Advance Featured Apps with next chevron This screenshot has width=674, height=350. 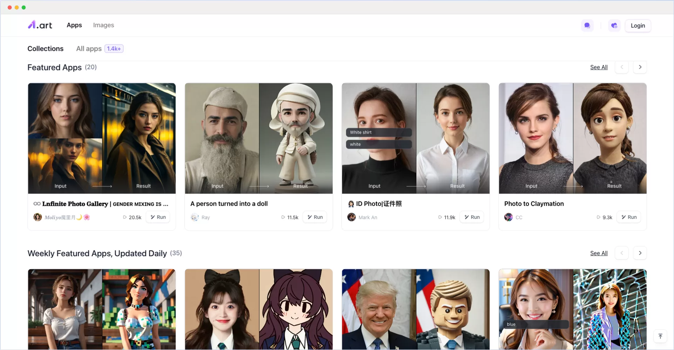point(640,67)
